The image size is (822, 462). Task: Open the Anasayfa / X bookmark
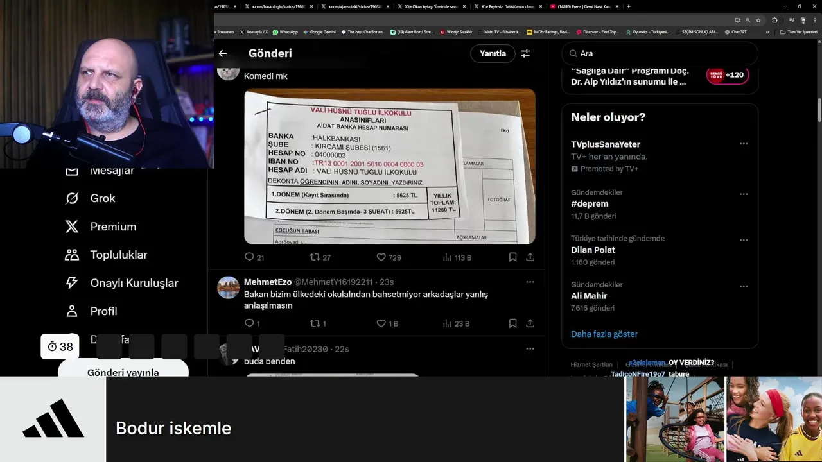click(x=254, y=31)
